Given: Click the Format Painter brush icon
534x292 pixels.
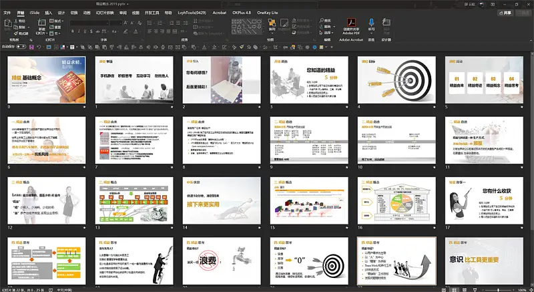Looking at the screenshot, I should click(x=16, y=33).
